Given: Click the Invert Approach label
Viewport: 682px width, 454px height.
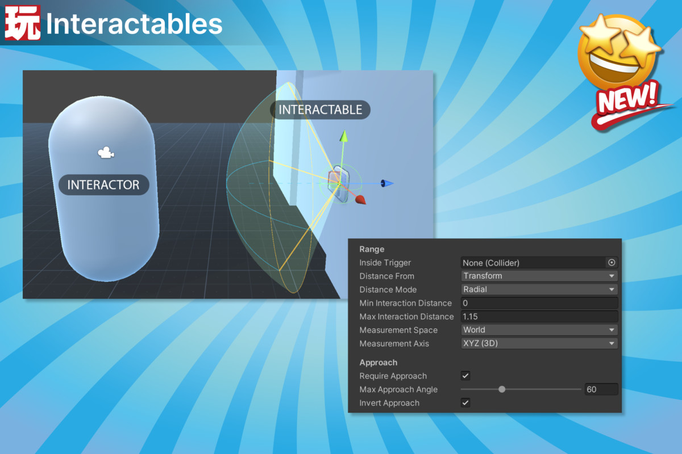Looking at the screenshot, I should [389, 403].
